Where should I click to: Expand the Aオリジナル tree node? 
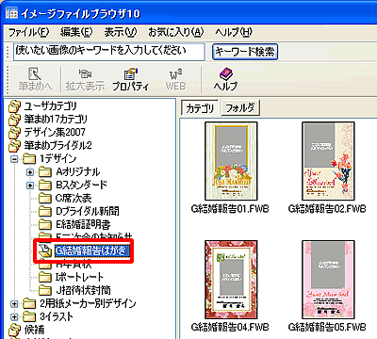(x=30, y=172)
